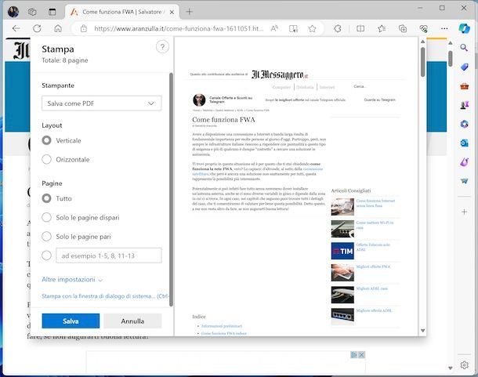Click the close ad X icon
This screenshot has width=478, height=377.
[x=361, y=355]
